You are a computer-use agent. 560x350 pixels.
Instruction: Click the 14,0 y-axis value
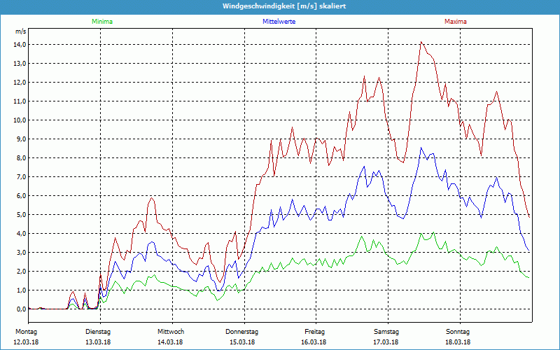20,45
